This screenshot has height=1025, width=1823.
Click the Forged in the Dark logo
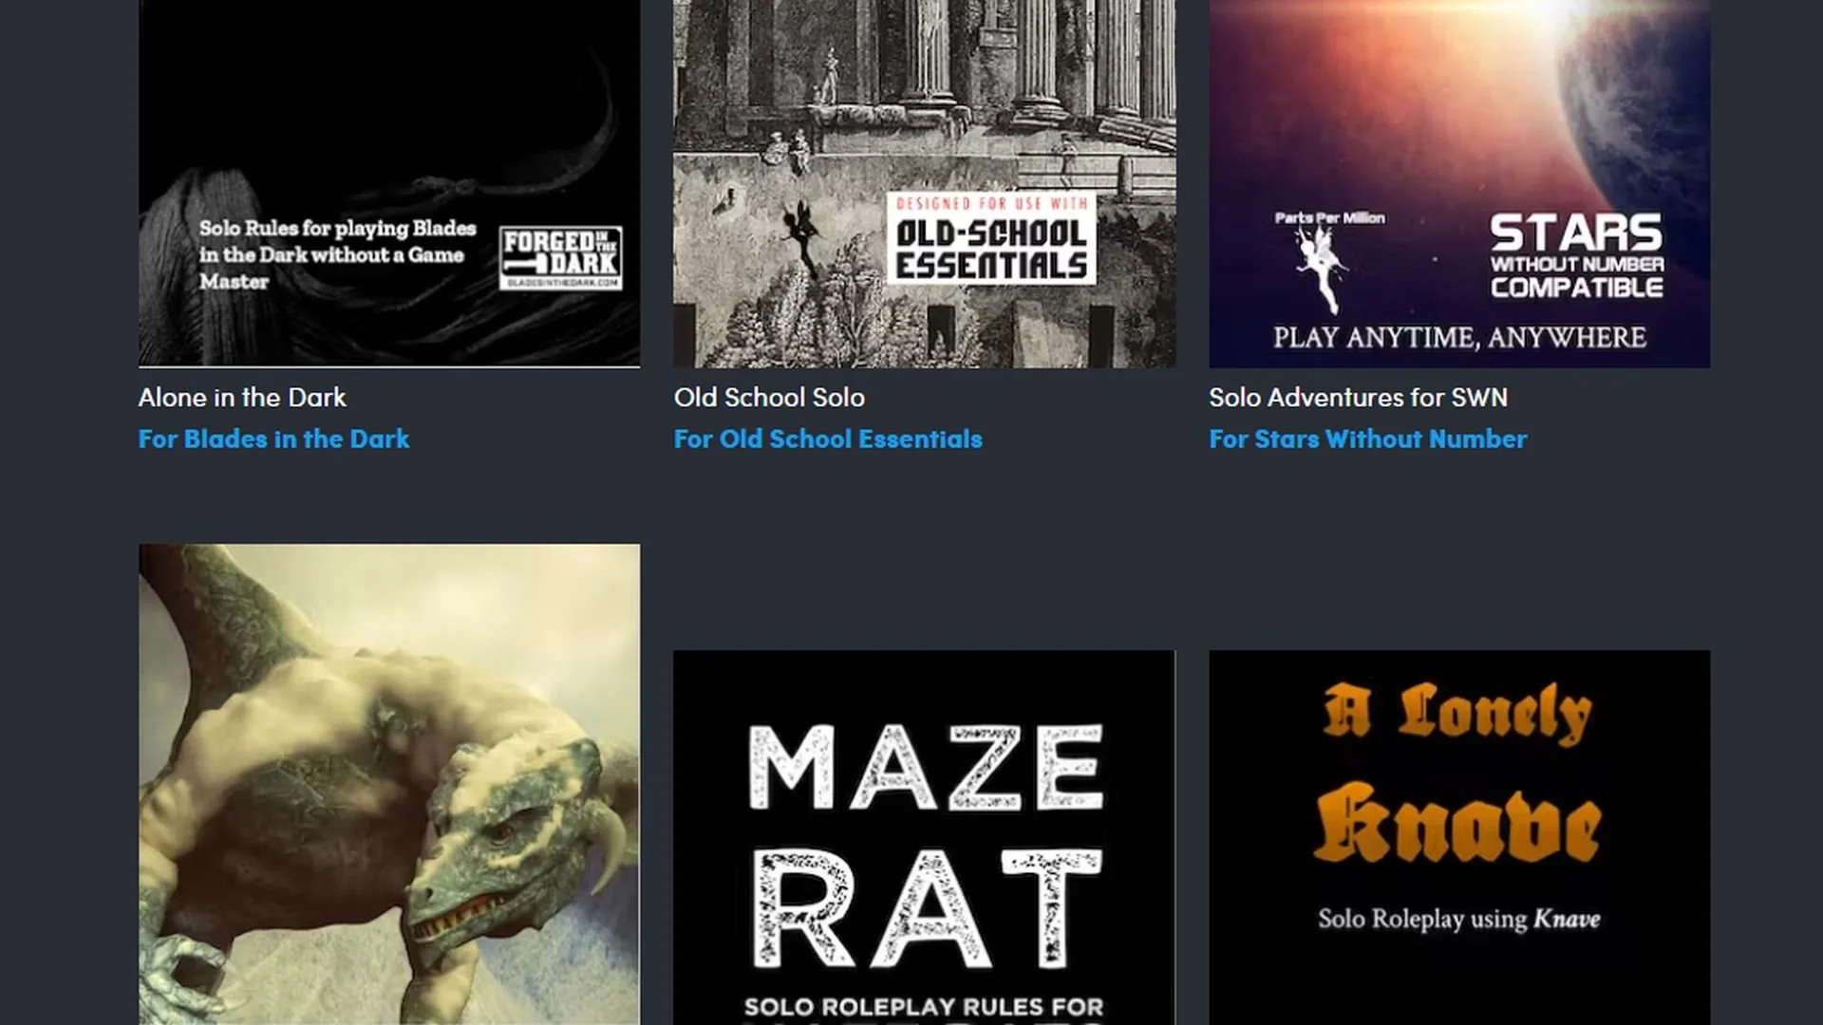[x=560, y=257]
